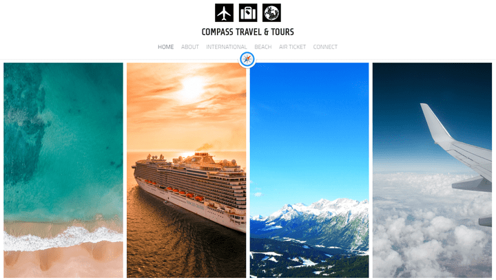
Task: Open the HOME menu item
Action: click(166, 47)
